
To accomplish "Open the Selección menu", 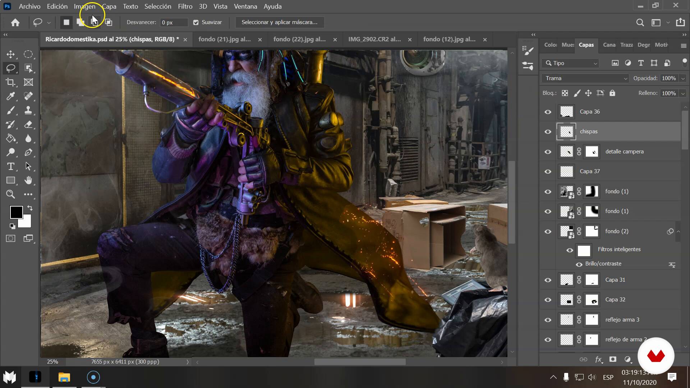I will pyautogui.click(x=158, y=6).
